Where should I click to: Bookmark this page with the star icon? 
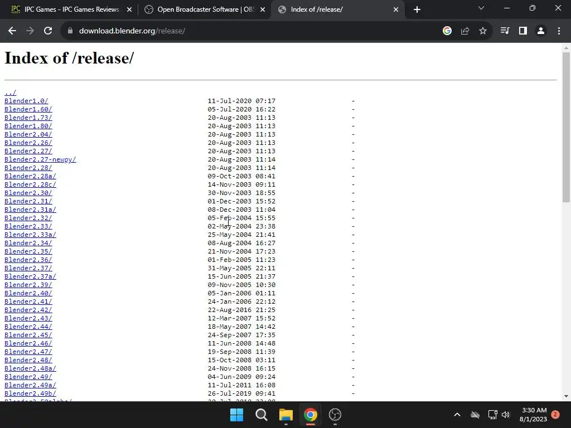point(483,31)
